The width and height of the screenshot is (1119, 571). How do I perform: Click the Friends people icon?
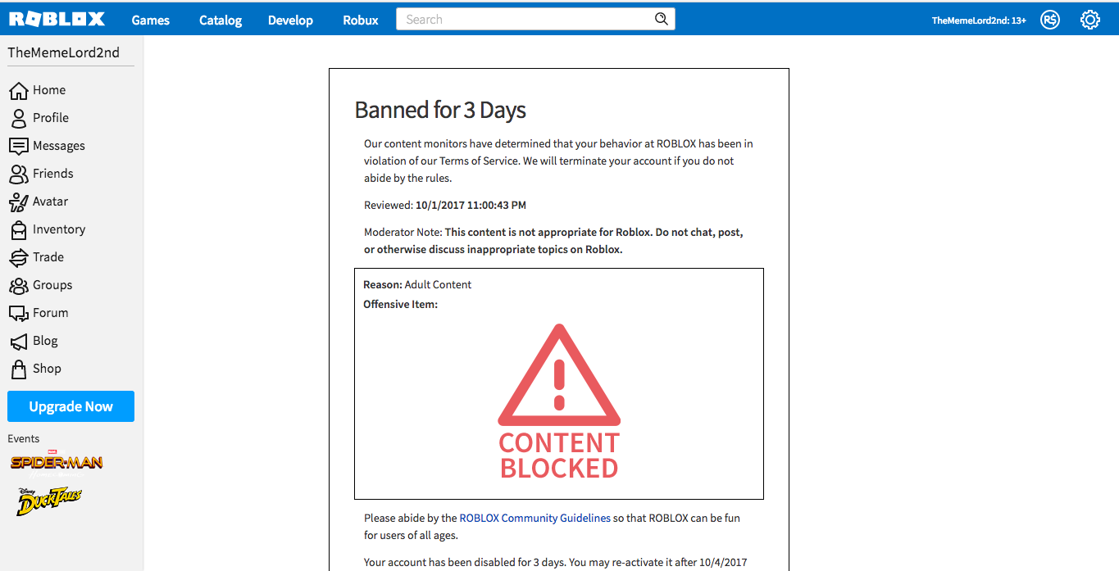pos(18,174)
